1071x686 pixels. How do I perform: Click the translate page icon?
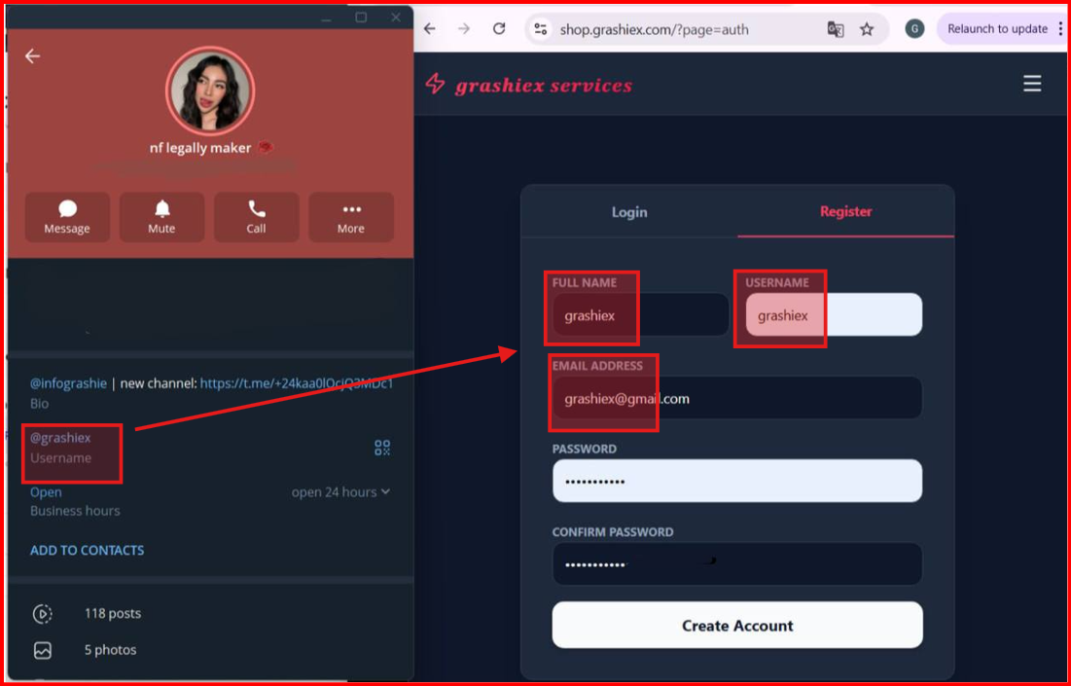tap(835, 29)
